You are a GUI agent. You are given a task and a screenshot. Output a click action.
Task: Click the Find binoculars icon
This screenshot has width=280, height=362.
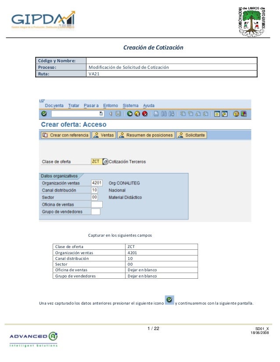coord(164,114)
